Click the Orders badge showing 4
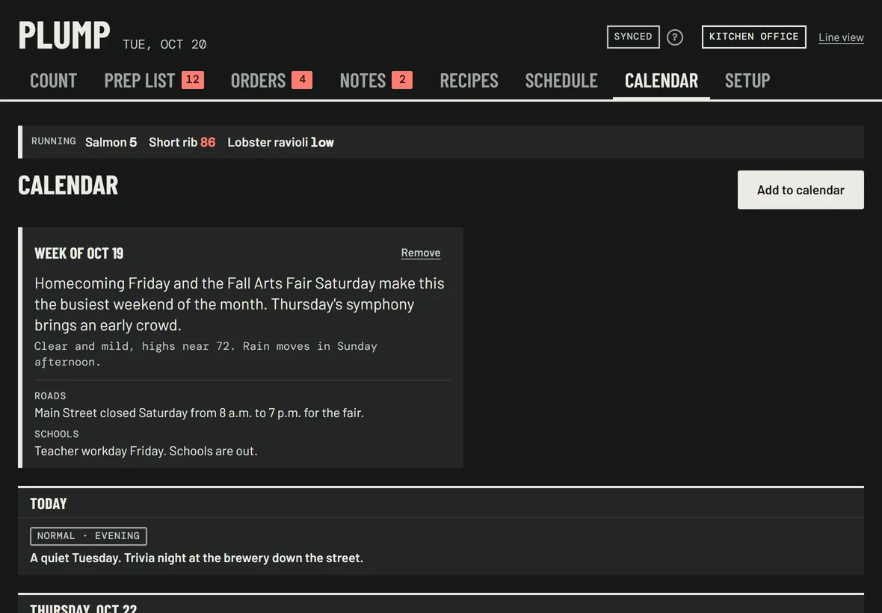The image size is (882, 613). (x=302, y=80)
